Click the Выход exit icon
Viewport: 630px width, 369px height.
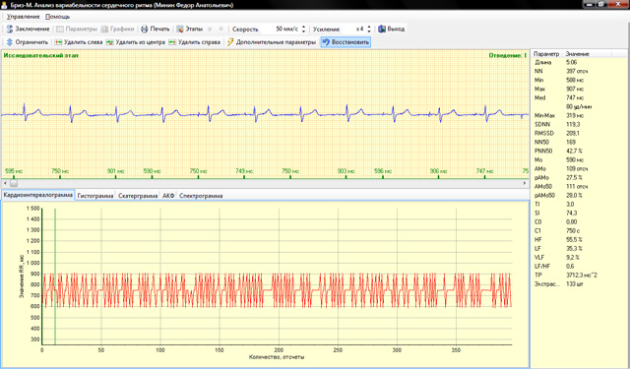[382, 29]
